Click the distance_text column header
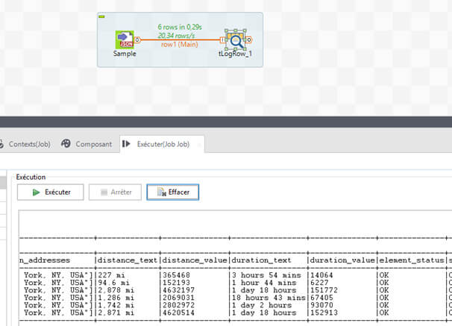The width and height of the screenshot is (452, 326). point(127,260)
